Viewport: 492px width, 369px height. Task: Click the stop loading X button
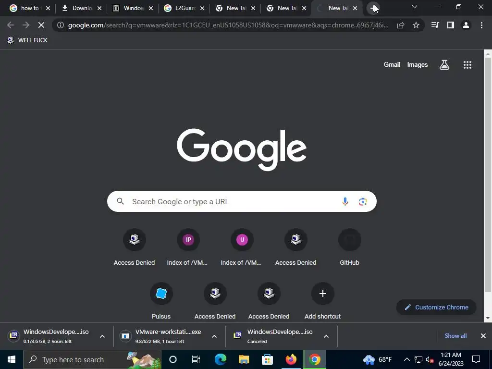[x=41, y=25]
